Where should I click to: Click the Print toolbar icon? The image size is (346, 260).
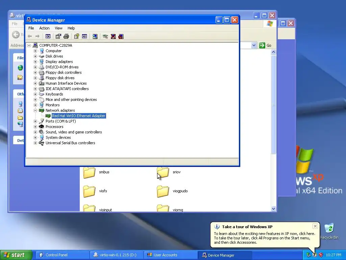[x=66, y=36]
